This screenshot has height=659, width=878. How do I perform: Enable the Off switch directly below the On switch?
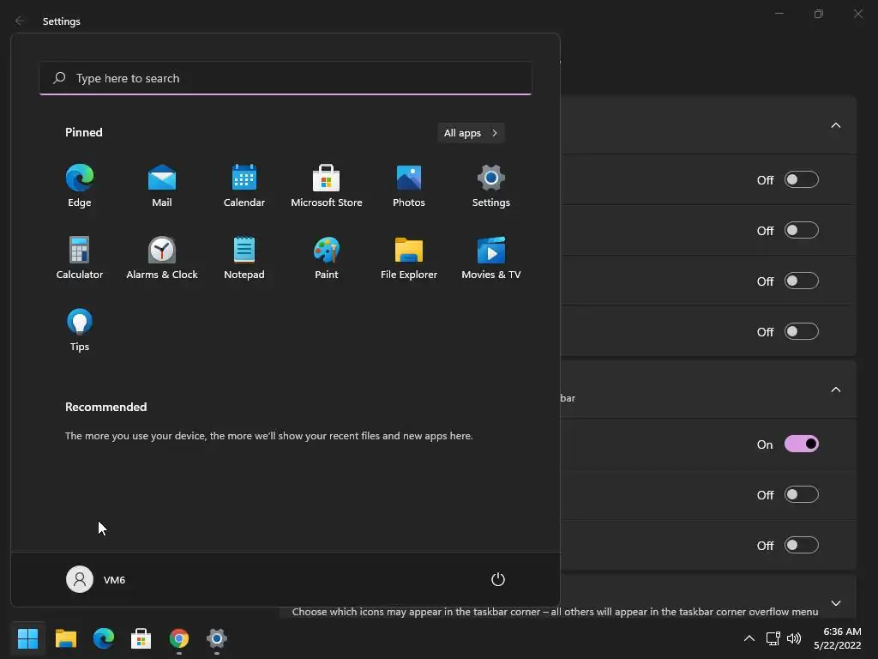click(x=802, y=494)
